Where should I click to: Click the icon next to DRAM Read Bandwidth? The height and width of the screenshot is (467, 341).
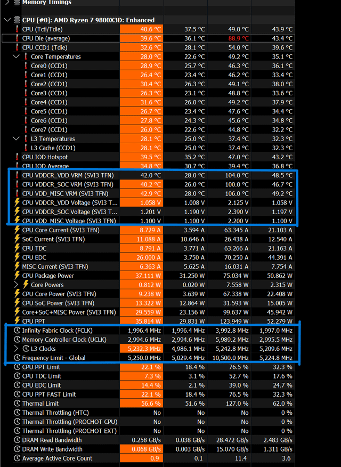tap(17, 440)
